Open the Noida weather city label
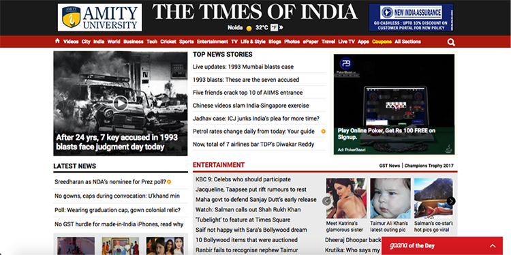This screenshot has width=511, height=255. pos(235,28)
